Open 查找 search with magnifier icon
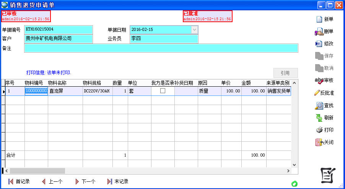This screenshot has height=189, width=345. coord(319,105)
